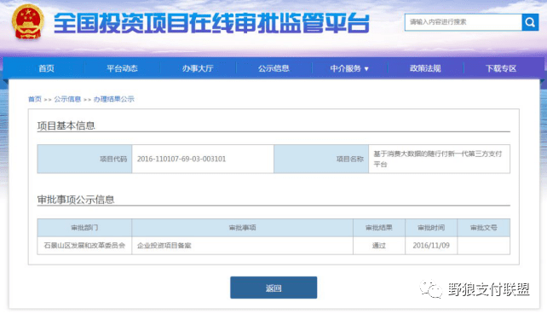Click the 审批事项 column header
547x314 pixels.
click(243, 228)
